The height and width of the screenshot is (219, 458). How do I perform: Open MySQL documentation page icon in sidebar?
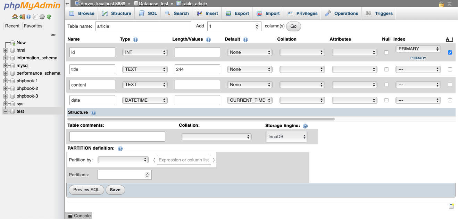[35, 17]
